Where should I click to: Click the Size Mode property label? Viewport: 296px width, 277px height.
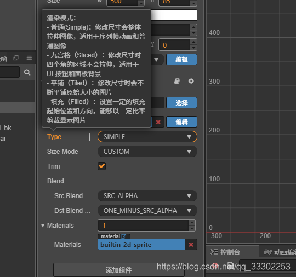(62, 152)
